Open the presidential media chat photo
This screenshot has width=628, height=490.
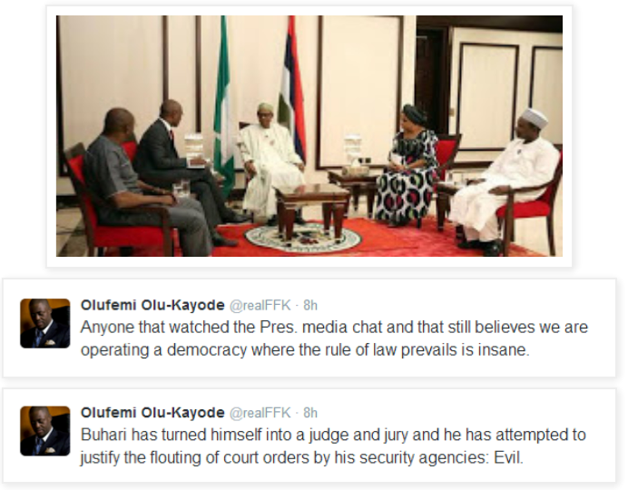coord(309,136)
